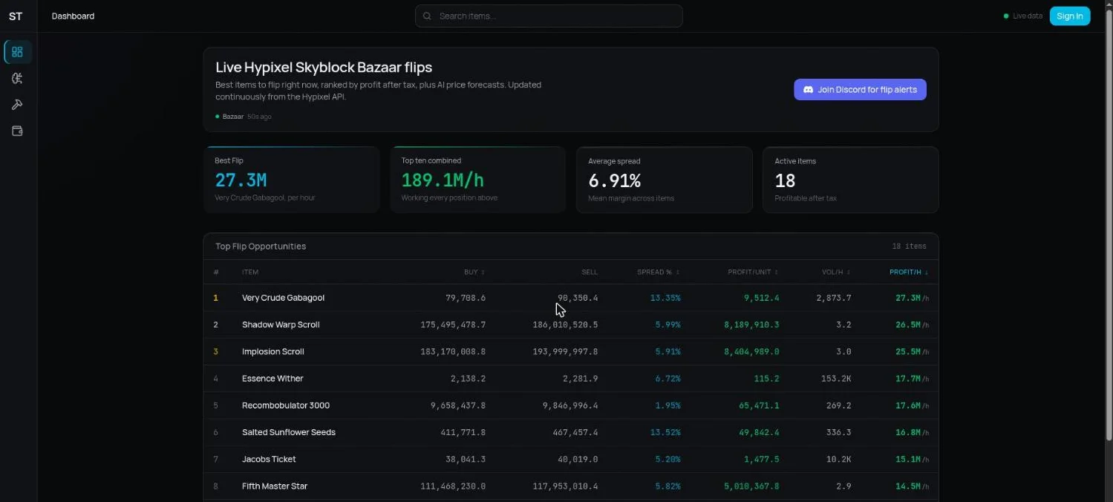1113x502 pixels.
Task: Select the Recombobulator 3000 item
Action: pos(286,405)
